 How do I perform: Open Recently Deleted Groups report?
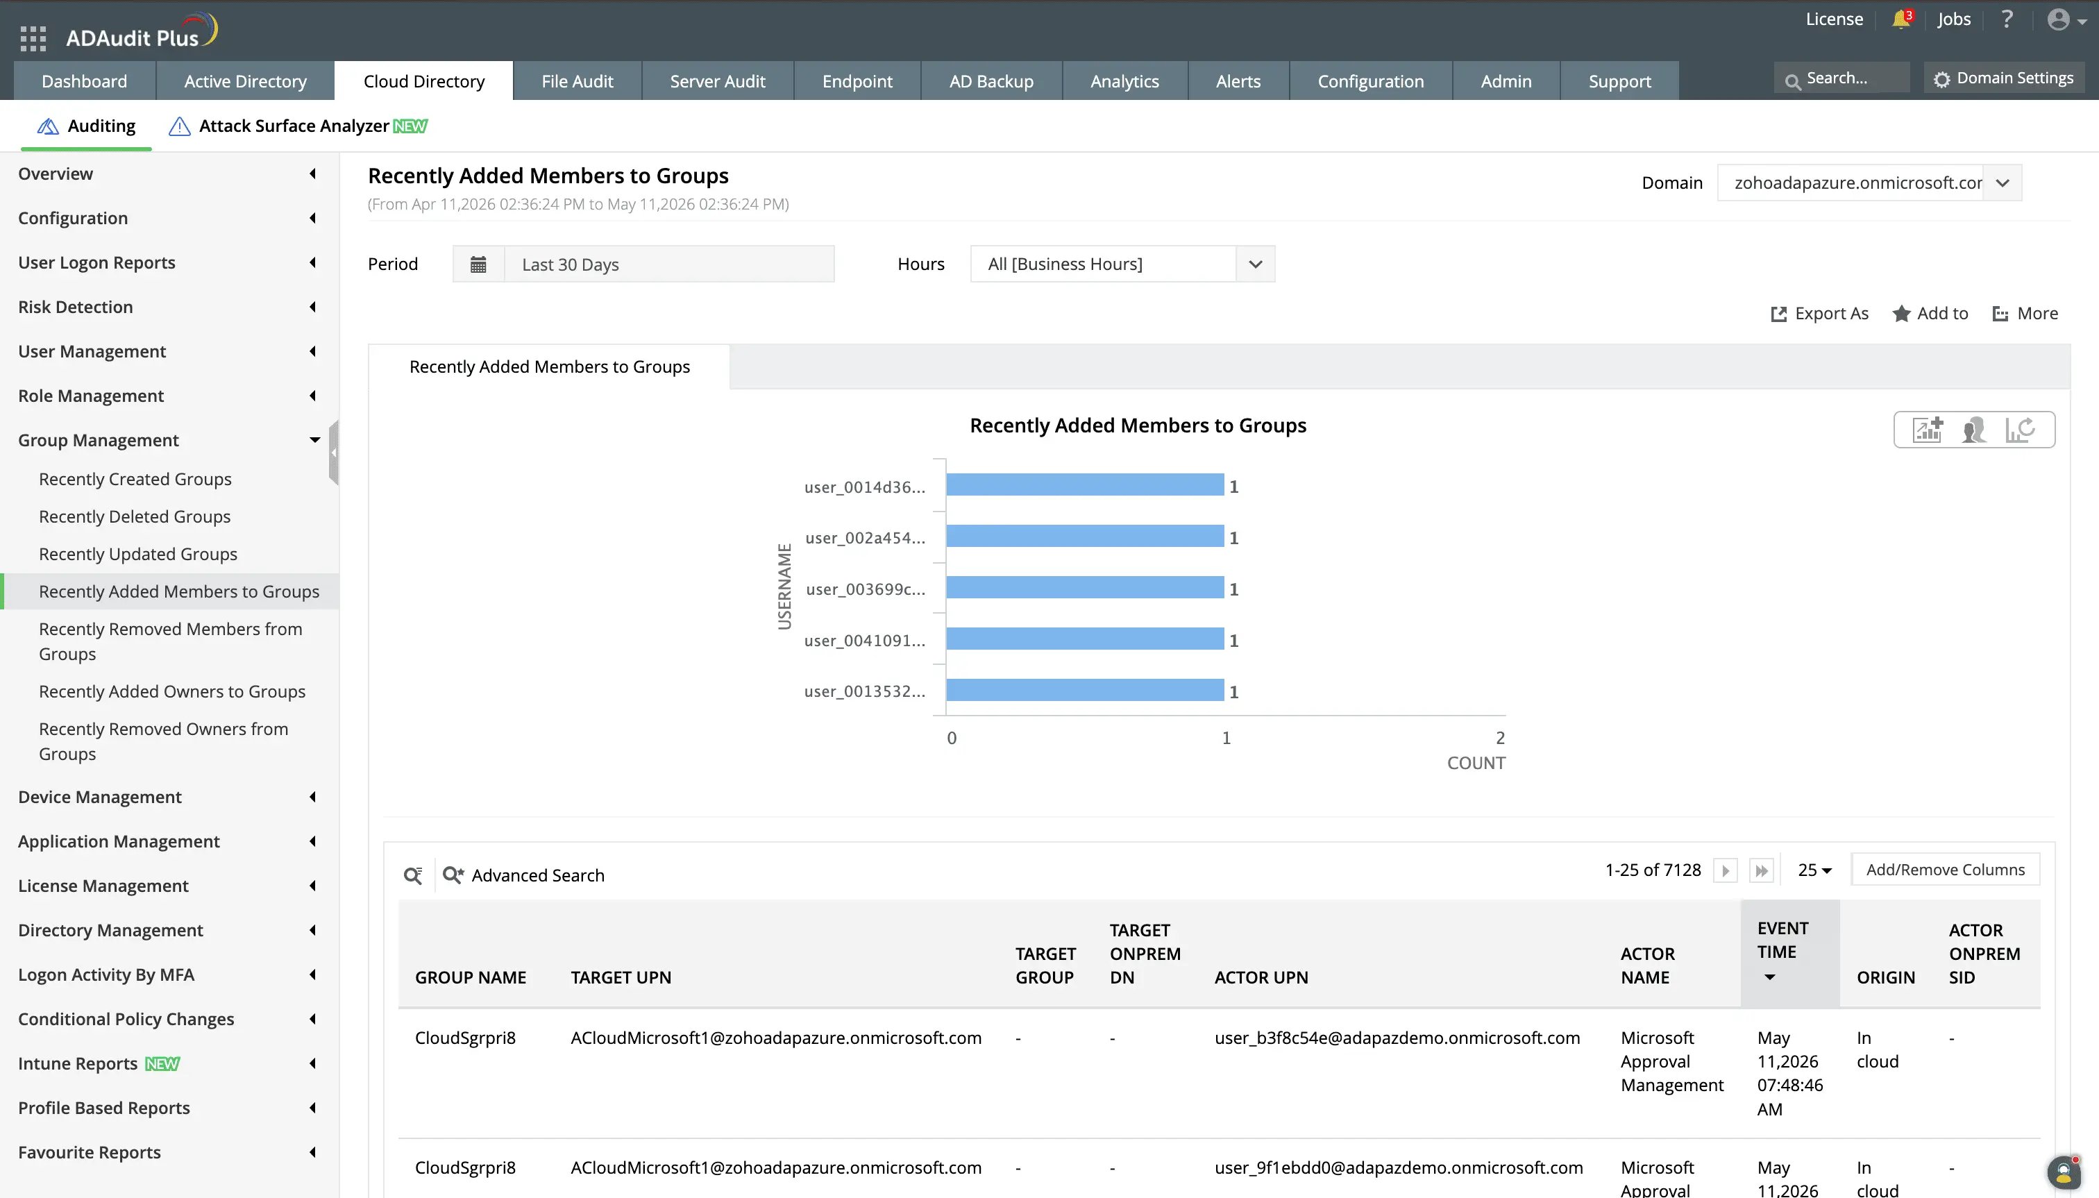tap(135, 516)
